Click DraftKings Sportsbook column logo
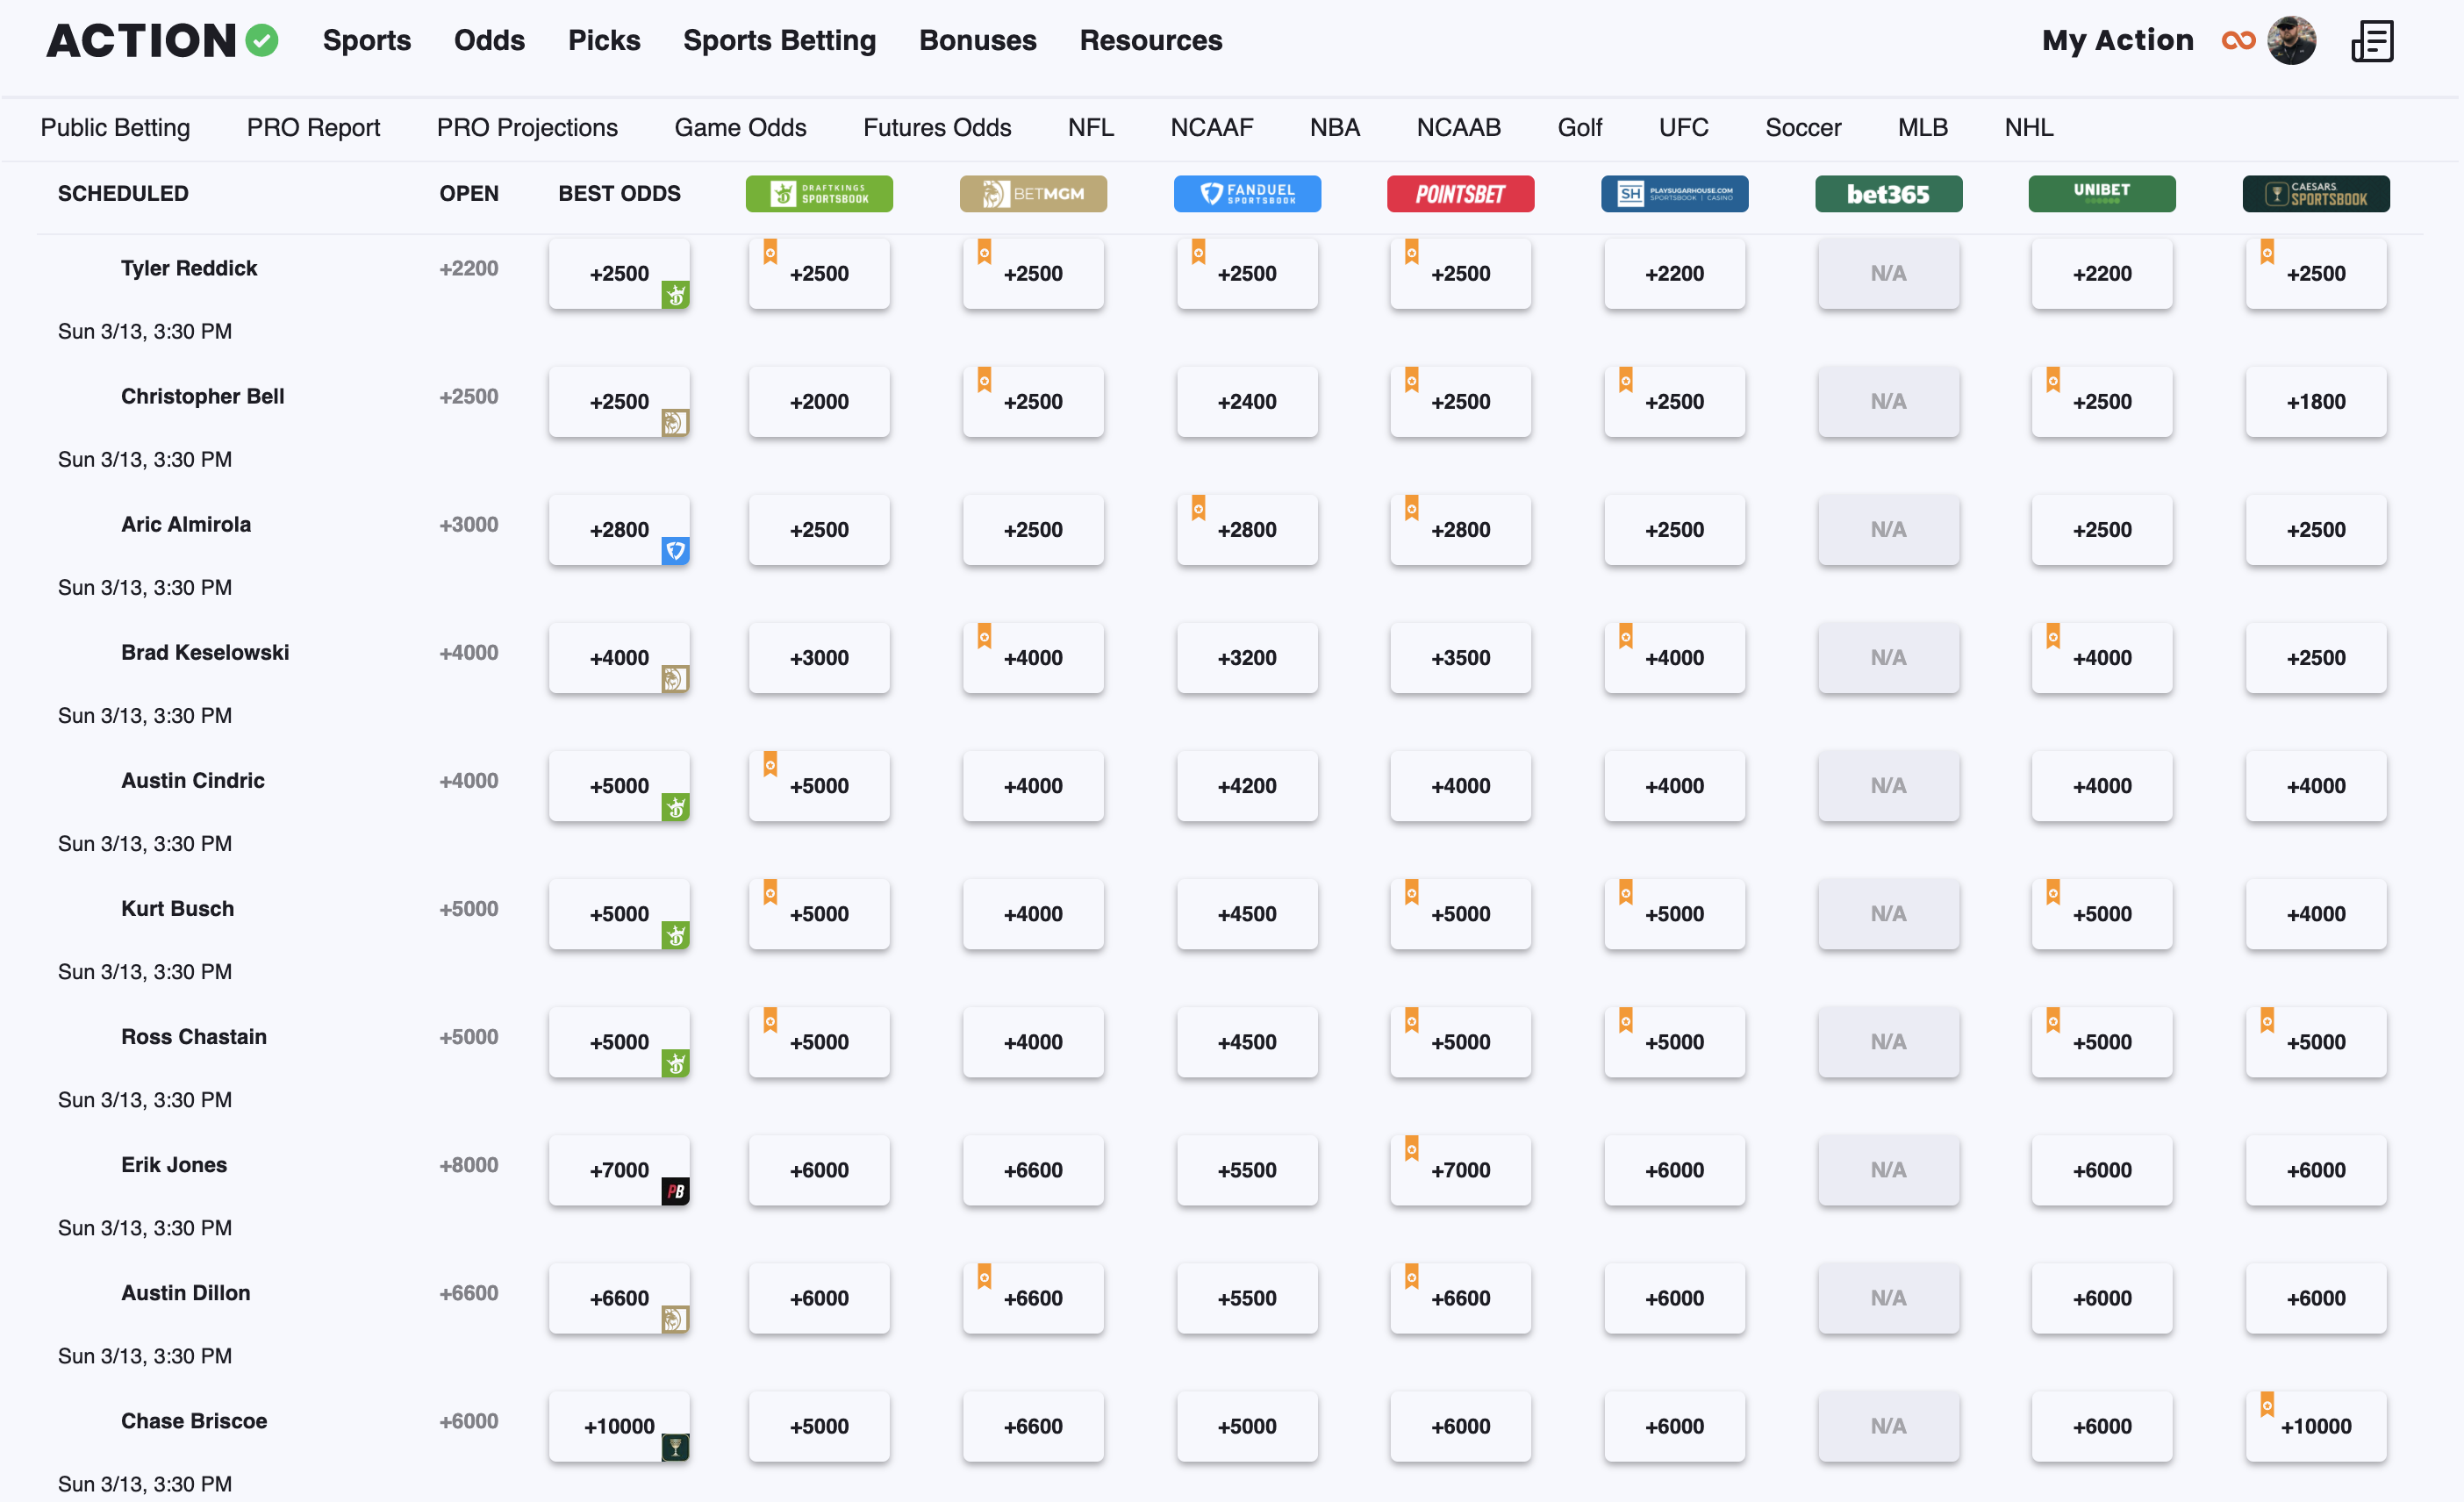This screenshot has height=1502, width=2464. click(819, 194)
